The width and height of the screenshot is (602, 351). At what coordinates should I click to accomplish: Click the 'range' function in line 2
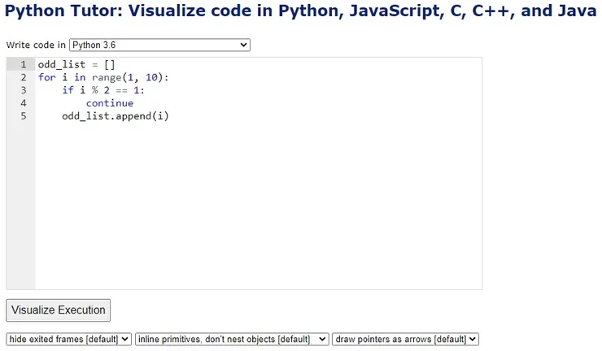coord(104,77)
